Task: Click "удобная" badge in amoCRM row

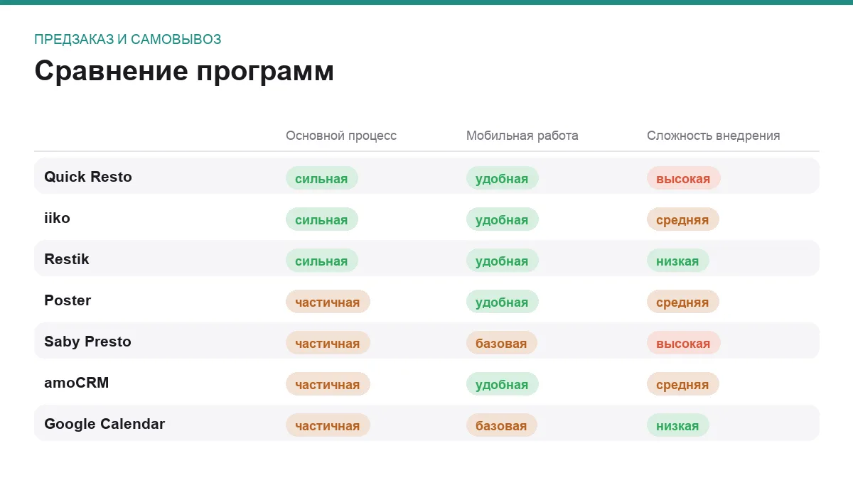Action: (x=503, y=384)
